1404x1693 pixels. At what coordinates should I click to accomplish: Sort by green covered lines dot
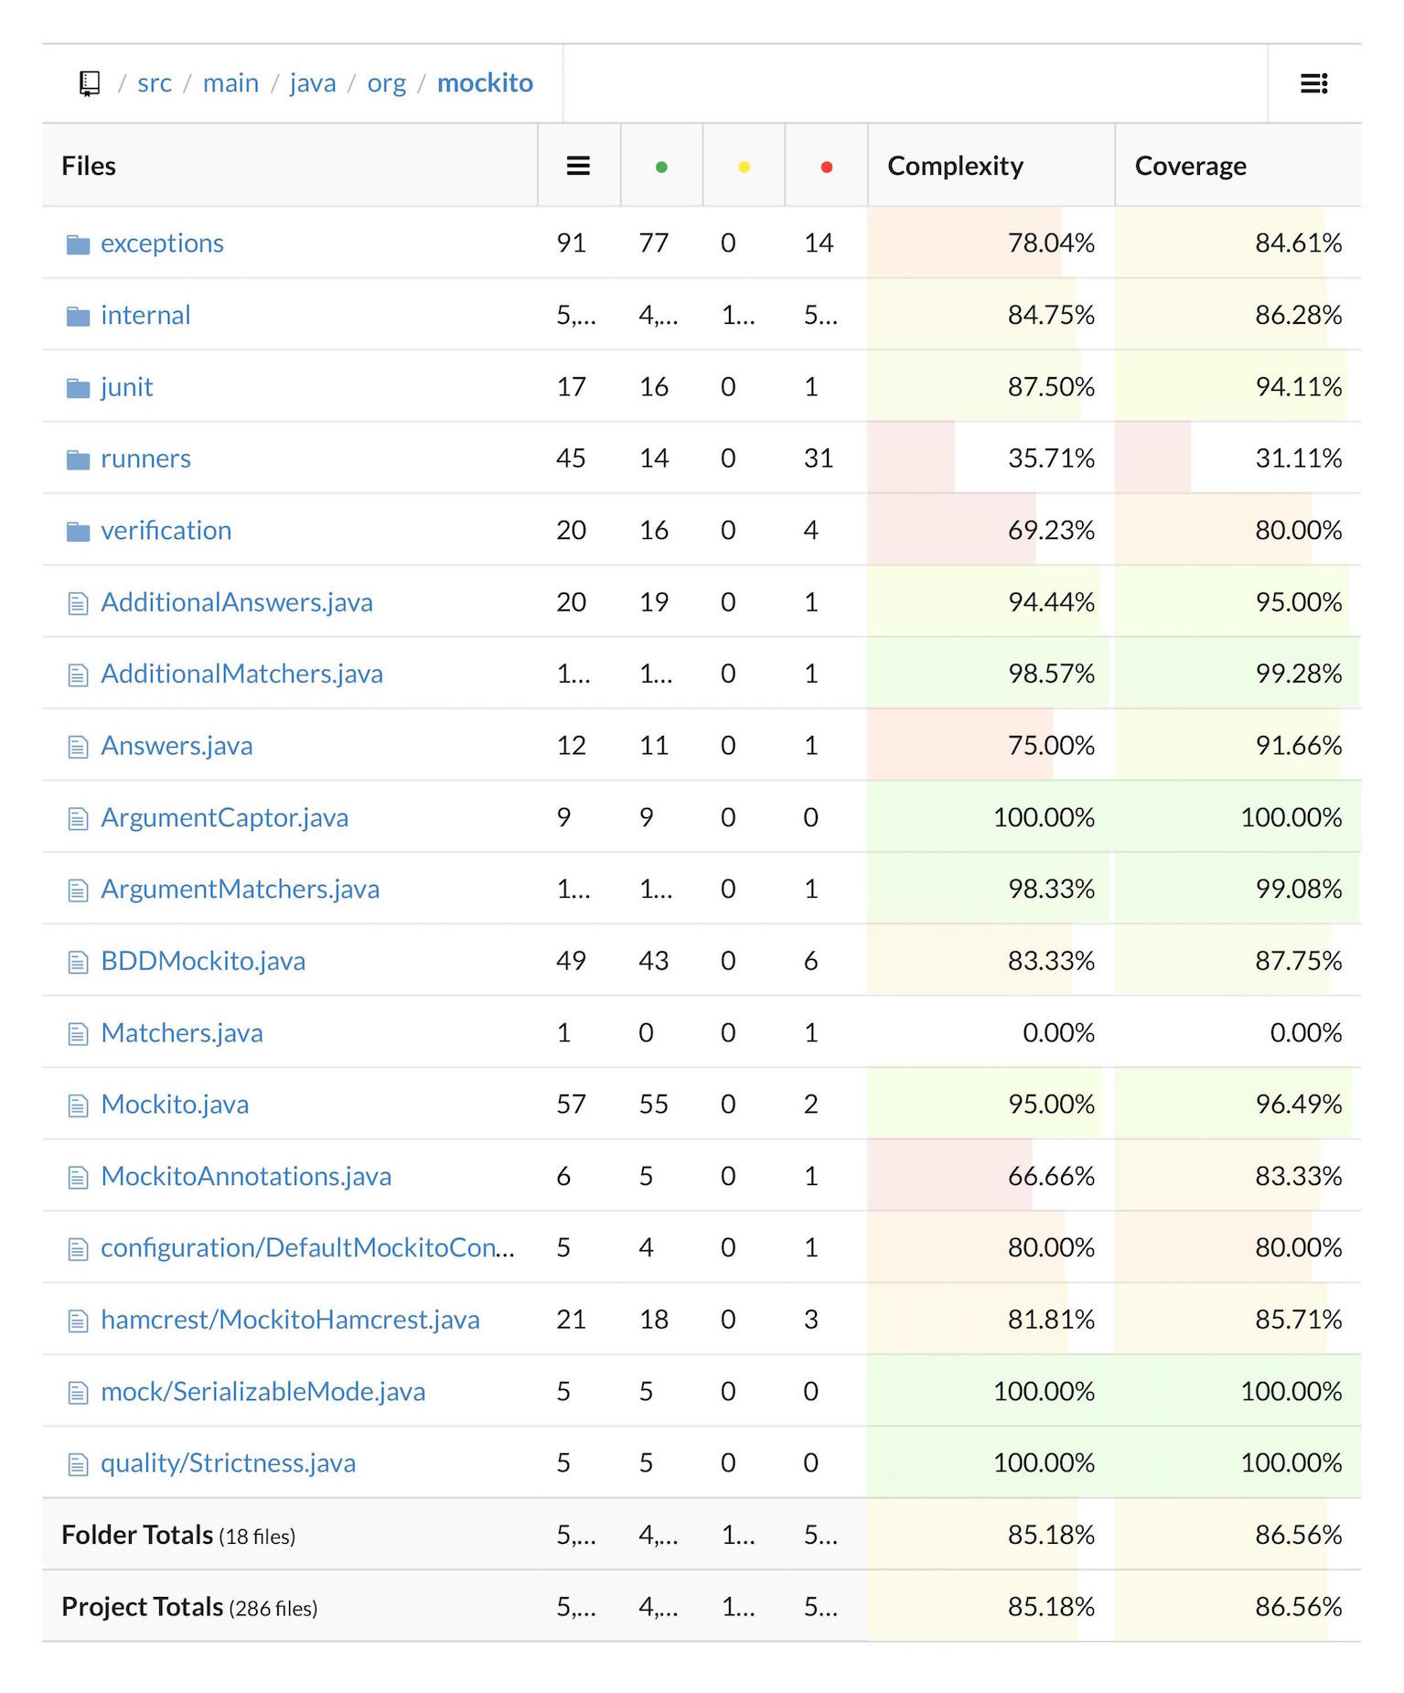click(x=660, y=167)
